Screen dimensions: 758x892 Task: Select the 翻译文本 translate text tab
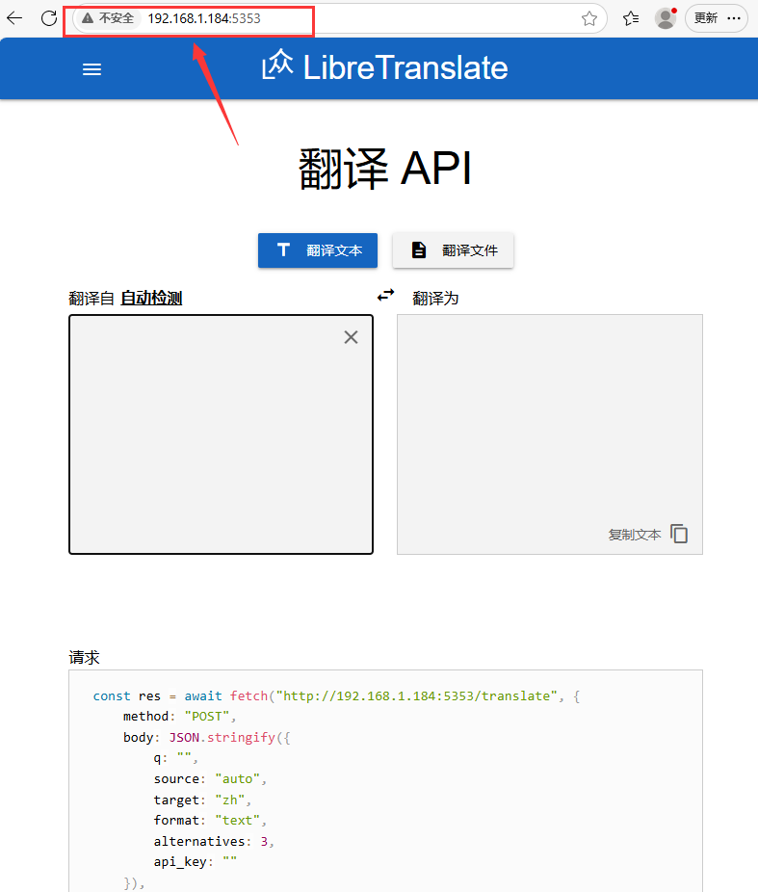[x=318, y=250]
